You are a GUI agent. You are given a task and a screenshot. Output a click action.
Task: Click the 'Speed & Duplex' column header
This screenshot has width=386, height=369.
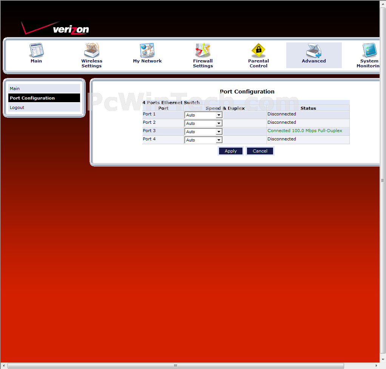(x=225, y=108)
